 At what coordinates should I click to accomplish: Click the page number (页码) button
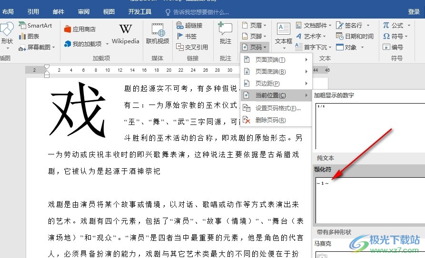tap(254, 48)
